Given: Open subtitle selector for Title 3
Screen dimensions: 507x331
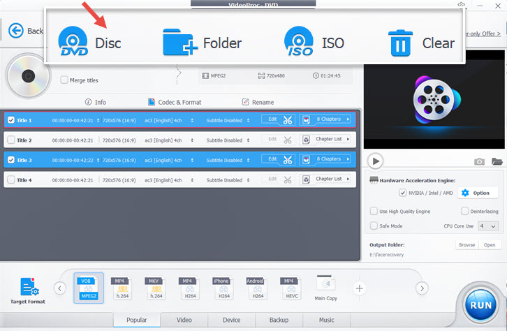Looking at the screenshot, I should [248, 160].
